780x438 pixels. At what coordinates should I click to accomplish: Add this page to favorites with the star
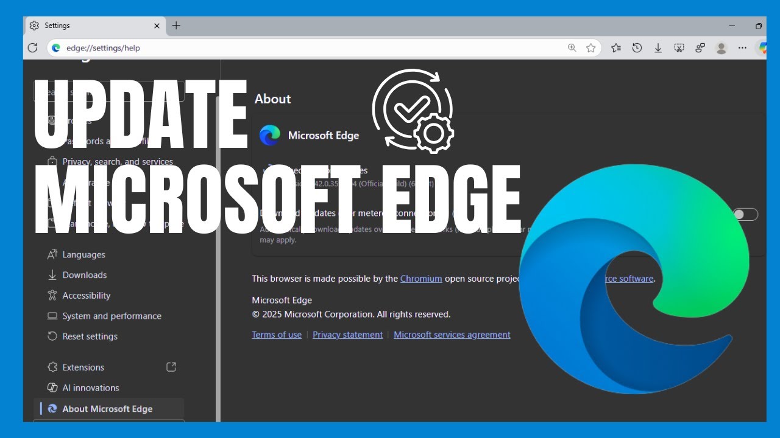tap(590, 47)
